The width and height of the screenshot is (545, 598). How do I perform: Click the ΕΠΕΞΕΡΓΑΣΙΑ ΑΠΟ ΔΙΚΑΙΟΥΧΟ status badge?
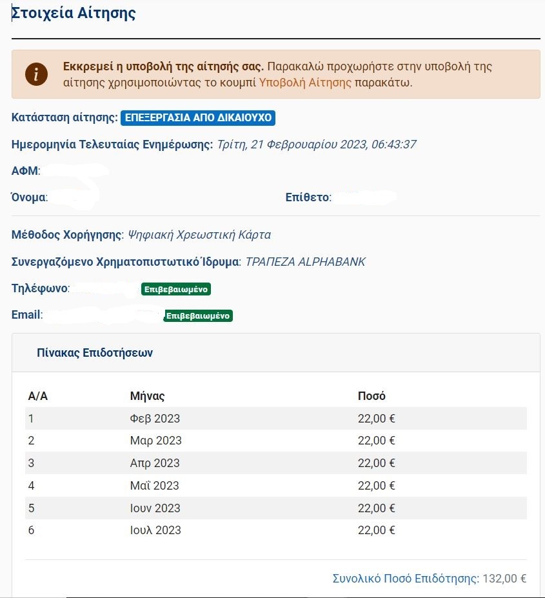[198, 118]
